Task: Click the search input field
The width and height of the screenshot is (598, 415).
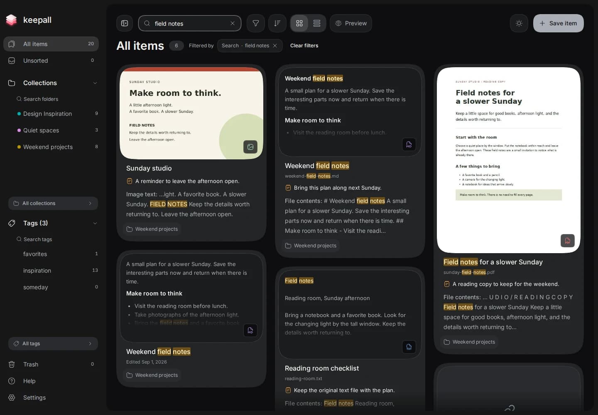Action: [190, 23]
